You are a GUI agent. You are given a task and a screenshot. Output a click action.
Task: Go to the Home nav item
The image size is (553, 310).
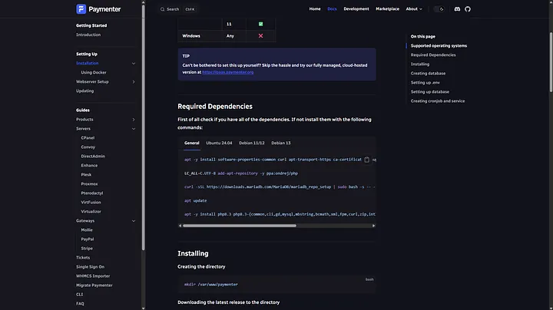tap(315, 9)
